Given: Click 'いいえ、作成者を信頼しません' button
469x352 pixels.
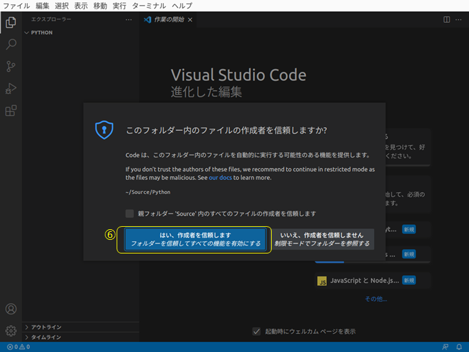Looking at the screenshot, I should pos(322,239).
